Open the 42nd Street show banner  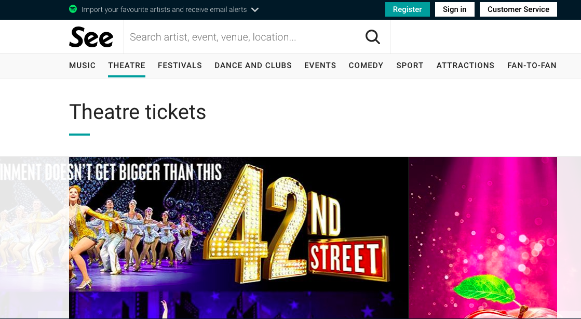239,237
